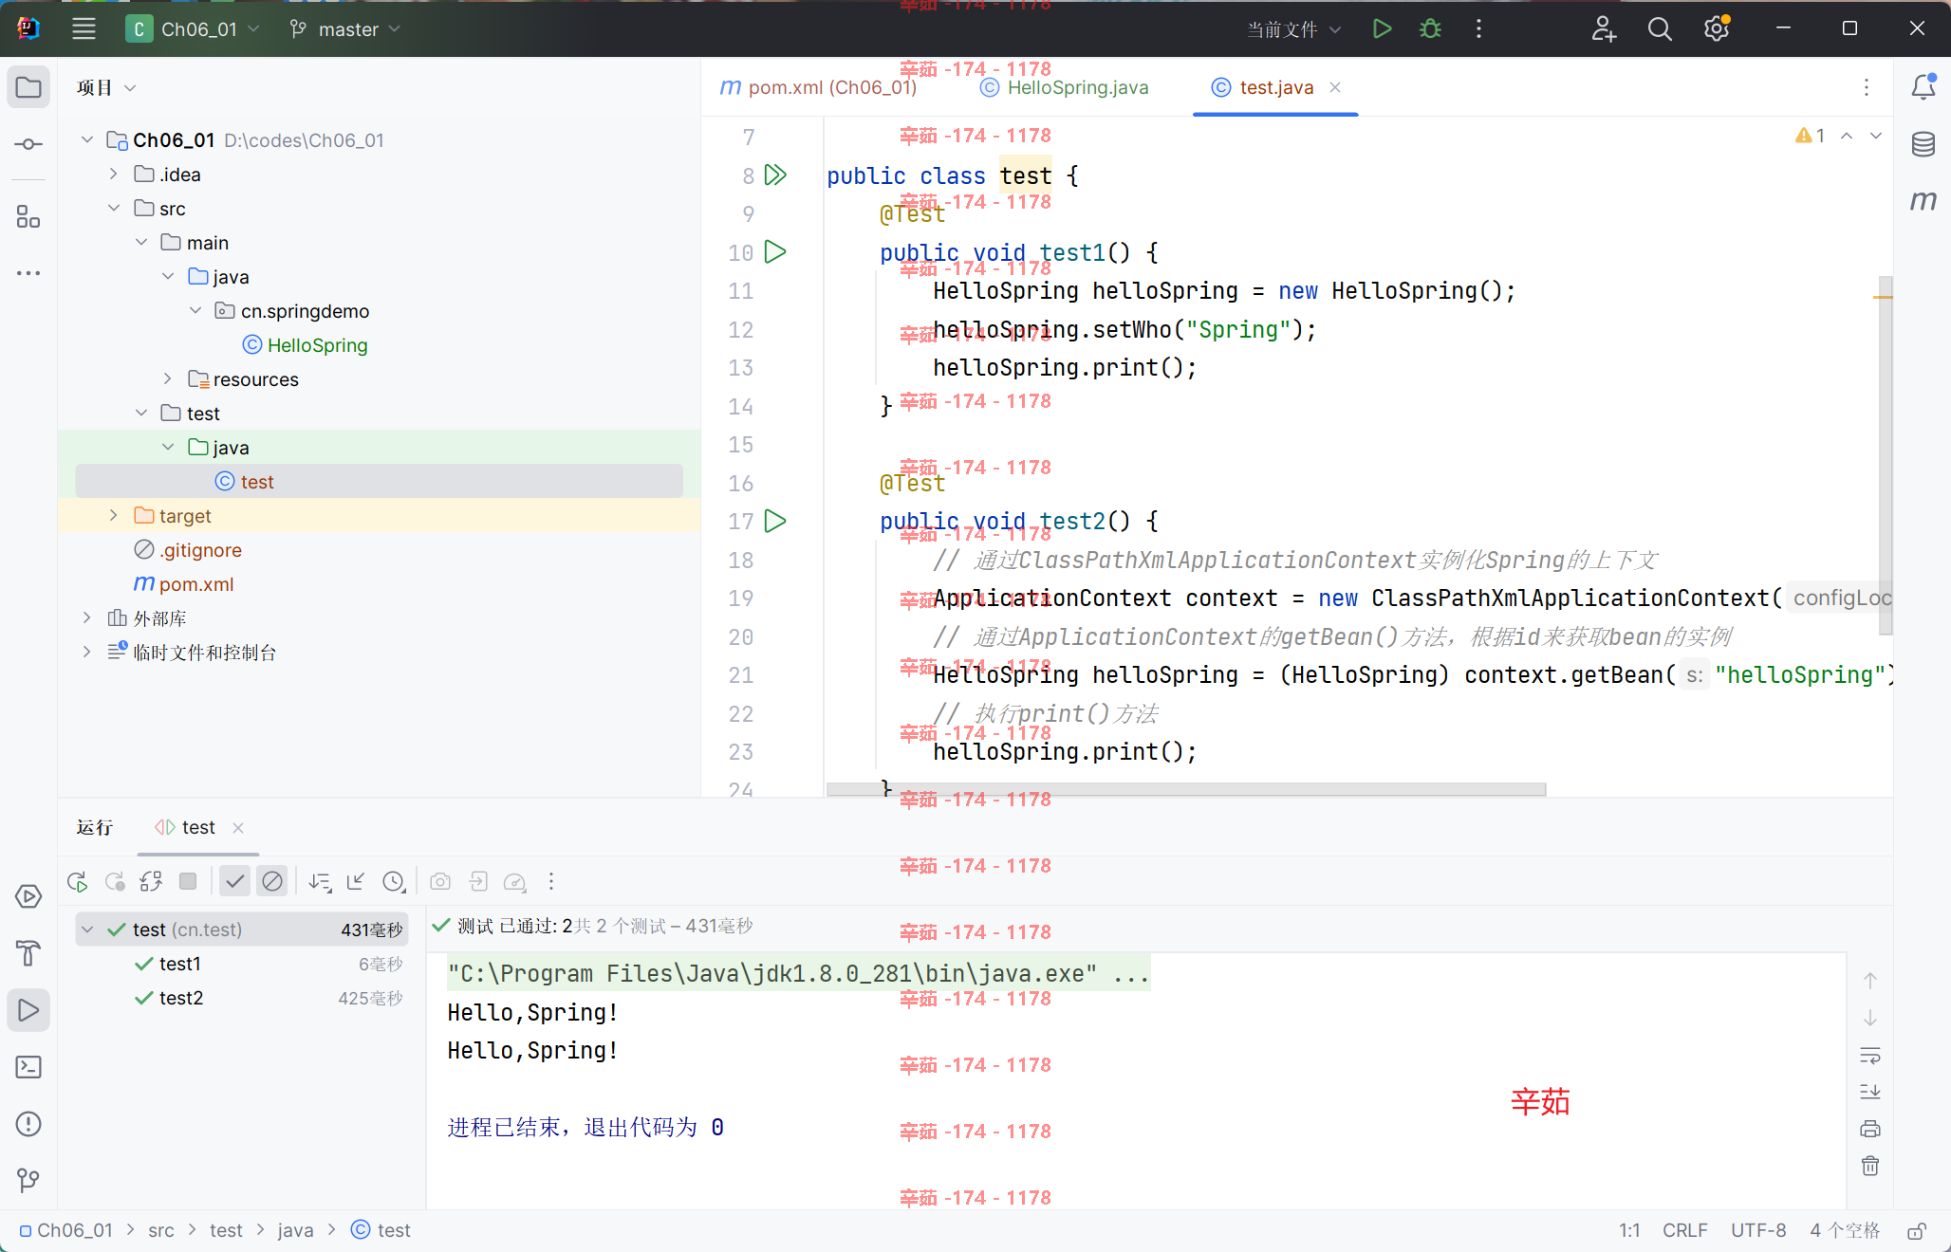Open master branch dropdown

pos(345,29)
